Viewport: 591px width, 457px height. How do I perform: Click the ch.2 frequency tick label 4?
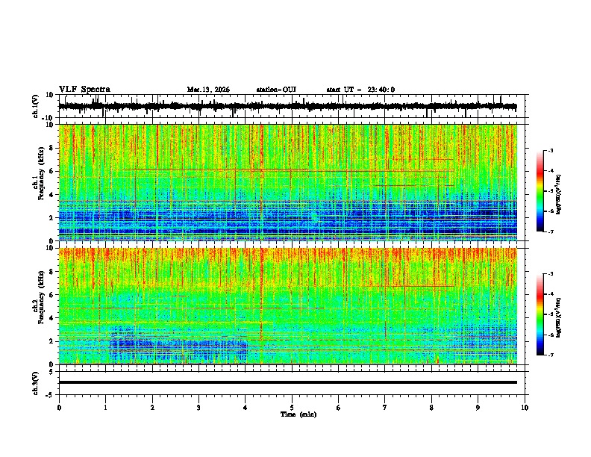point(51,318)
